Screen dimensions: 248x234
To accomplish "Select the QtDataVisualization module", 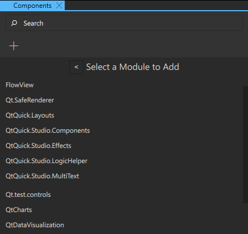I will point(35,225).
